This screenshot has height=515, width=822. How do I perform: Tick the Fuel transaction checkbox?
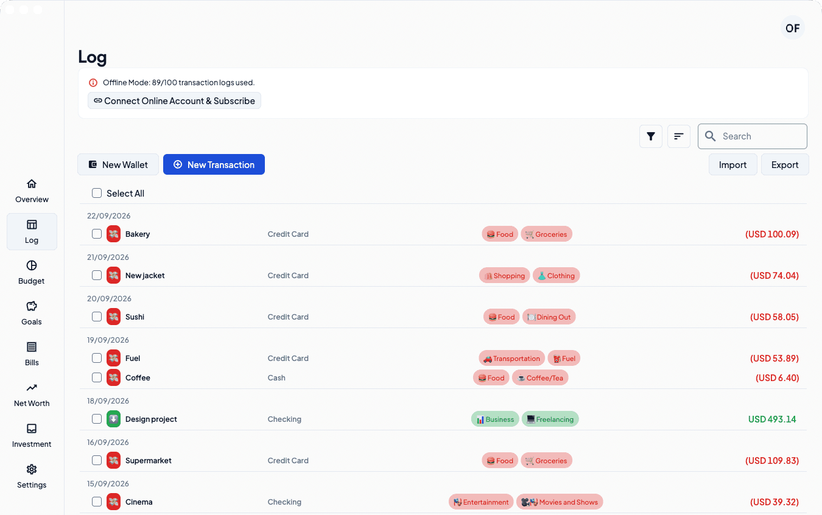97,358
